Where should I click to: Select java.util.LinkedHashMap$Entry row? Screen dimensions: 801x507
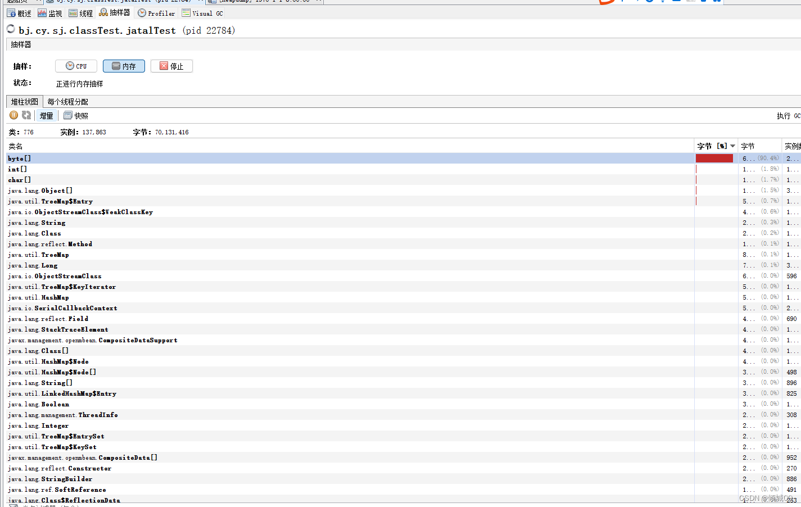coord(404,393)
